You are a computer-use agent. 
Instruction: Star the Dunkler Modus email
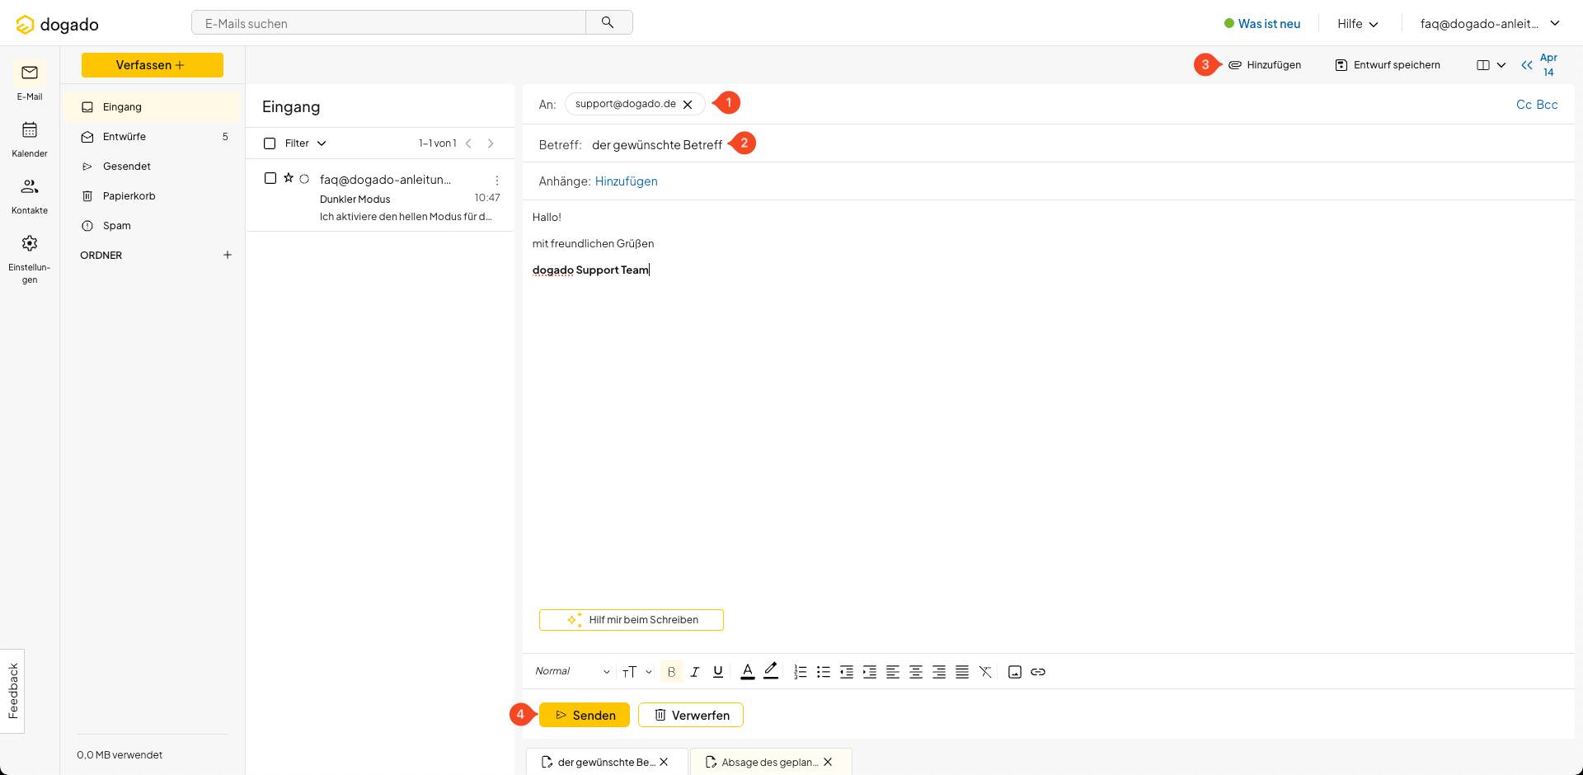[289, 178]
